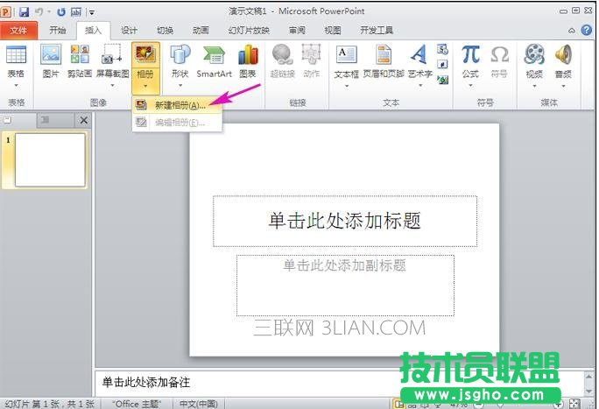Expand the Video dropdown arrow
Image resolution: width=599 pixels, height=409 pixels.
534,86
